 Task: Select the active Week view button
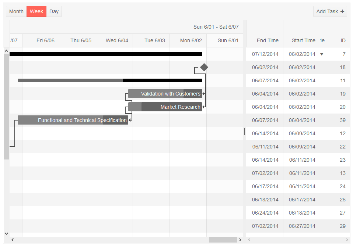pyautogui.click(x=36, y=11)
